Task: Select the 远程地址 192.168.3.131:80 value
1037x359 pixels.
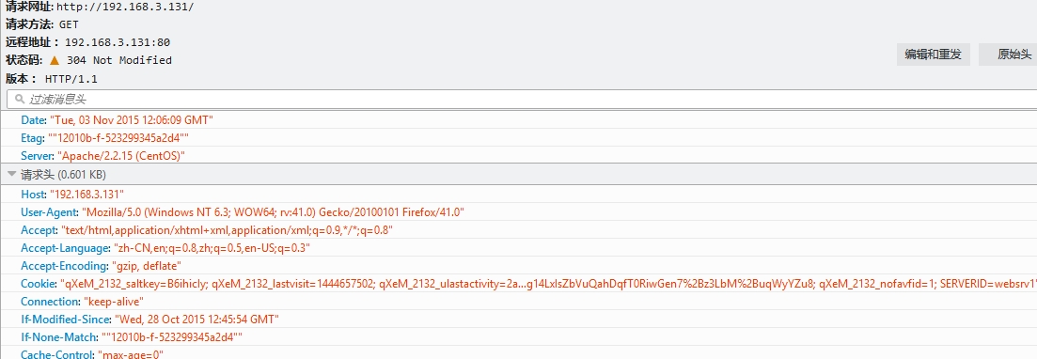Action: click(118, 42)
